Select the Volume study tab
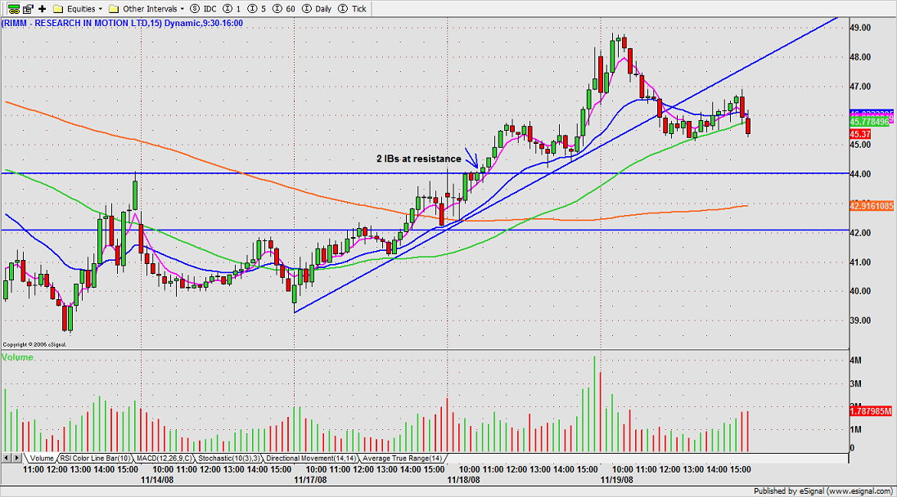The image size is (897, 497). (x=41, y=458)
